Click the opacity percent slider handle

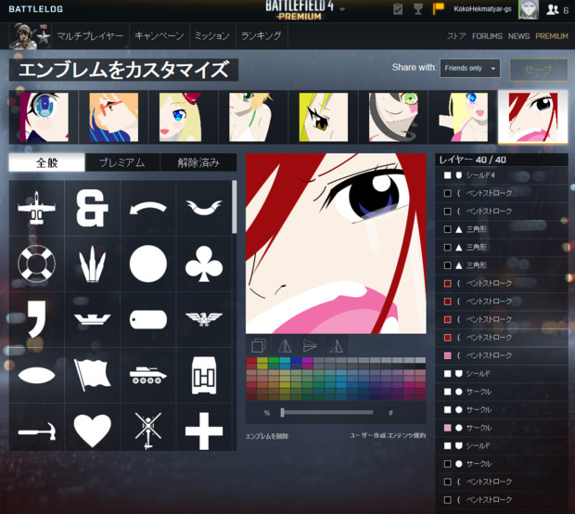click(282, 412)
